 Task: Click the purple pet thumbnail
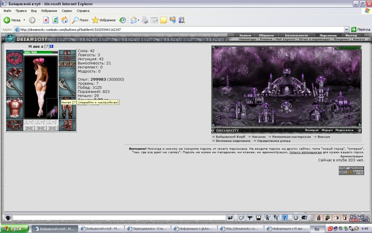coord(52,108)
